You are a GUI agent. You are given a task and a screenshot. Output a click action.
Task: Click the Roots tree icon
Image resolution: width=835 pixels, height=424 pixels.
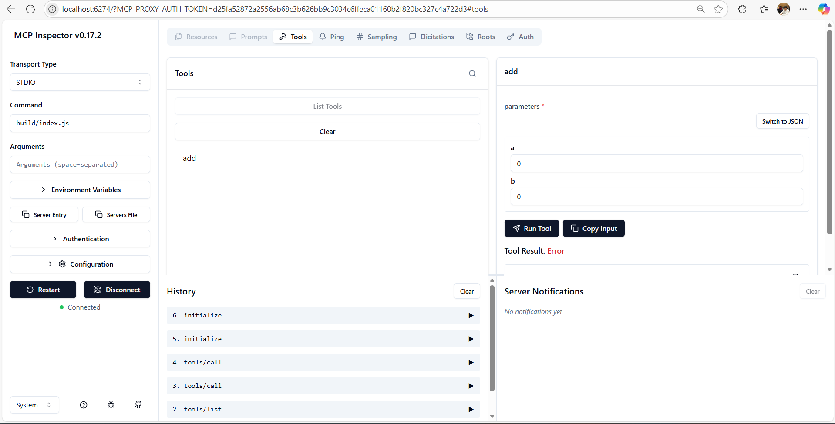pyautogui.click(x=469, y=37)
